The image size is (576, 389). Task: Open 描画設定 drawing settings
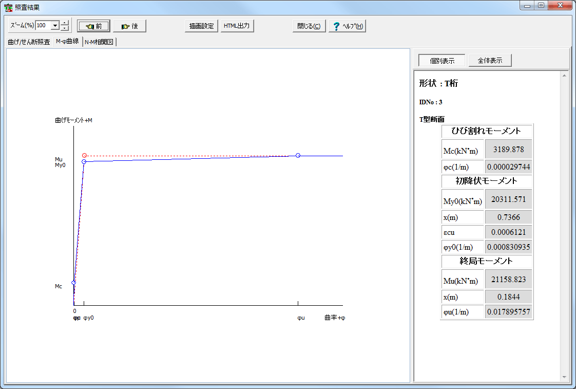tap(201, 26)
